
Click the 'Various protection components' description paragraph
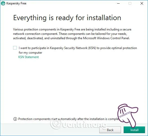(72, 34)
